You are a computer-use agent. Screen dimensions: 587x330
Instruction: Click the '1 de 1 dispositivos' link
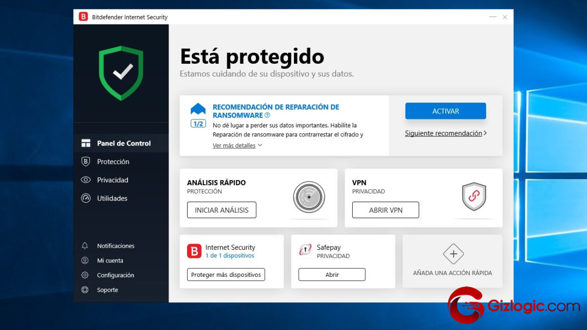click(230, 256)
